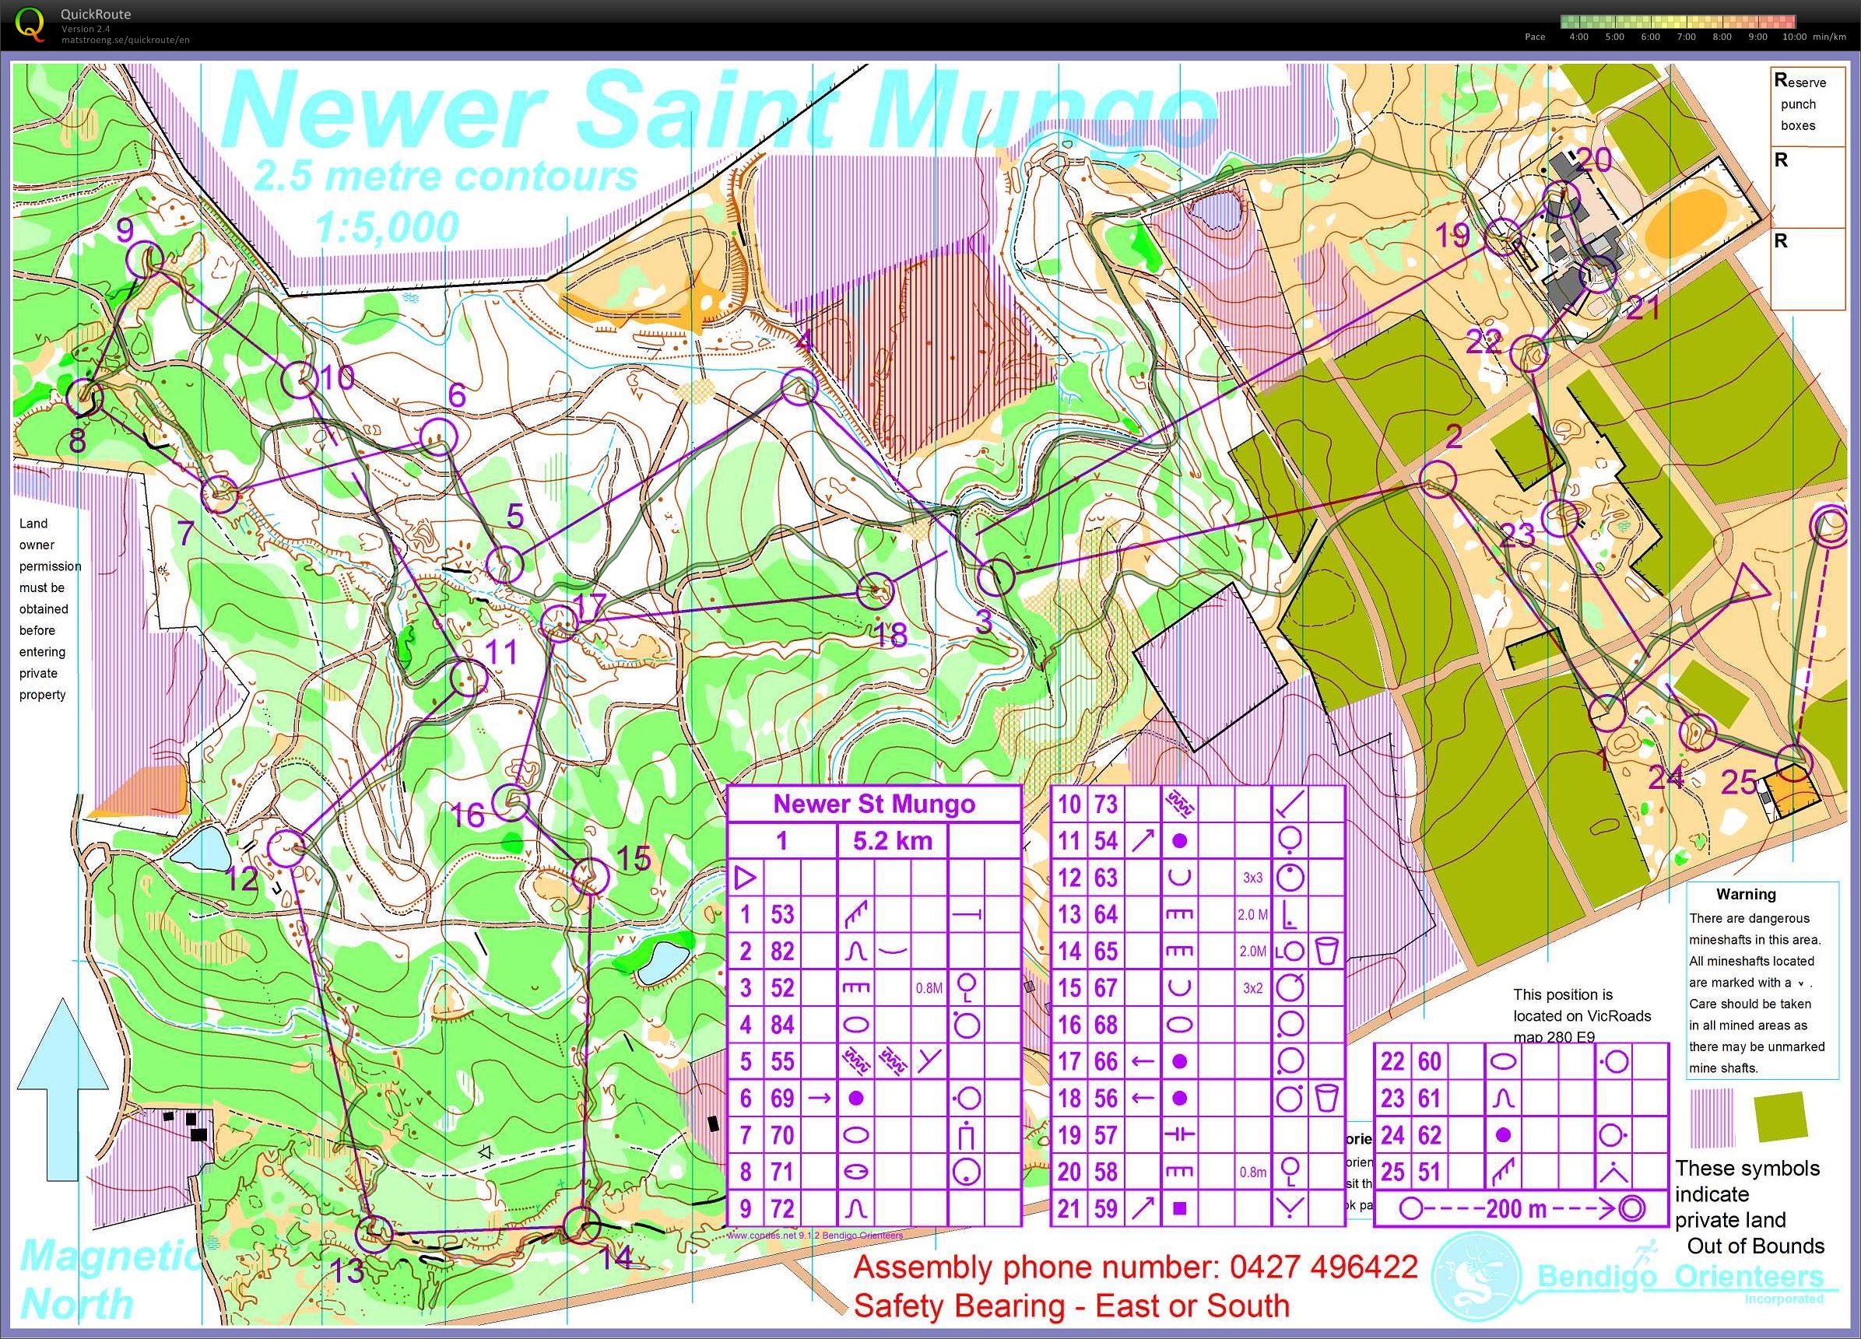Click the olive out-of-bounds legend swatch
The width and height of the screenshot is (1861, 1339).
coord(1780,1116)
